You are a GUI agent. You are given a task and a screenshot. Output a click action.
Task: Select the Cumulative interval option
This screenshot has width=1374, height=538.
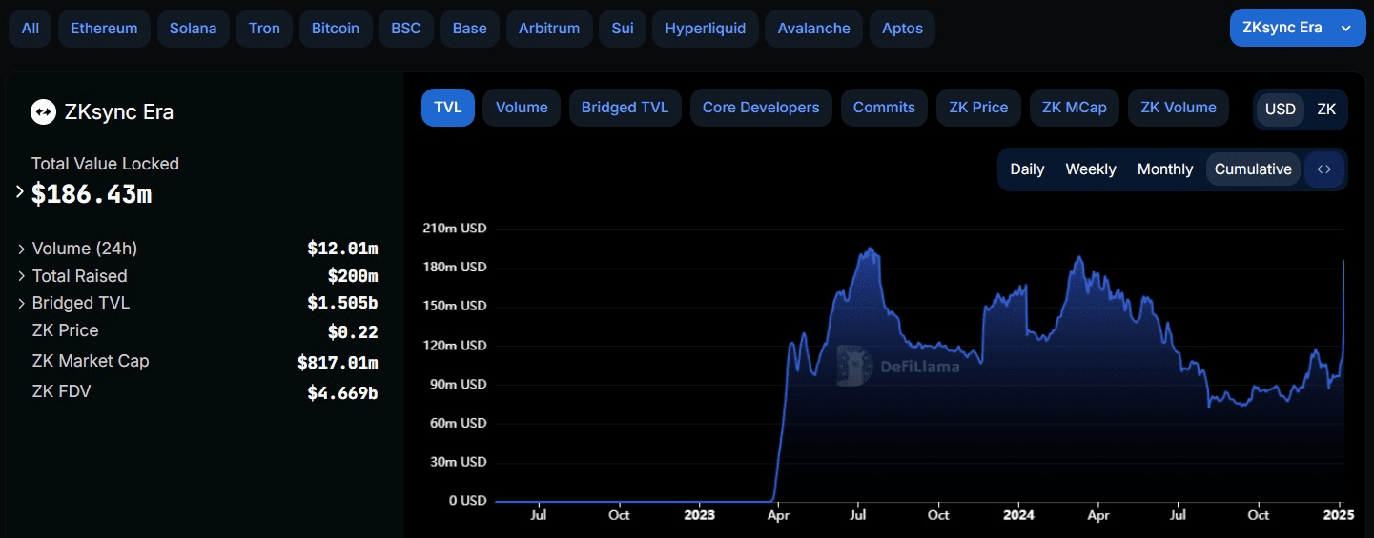coord(1252,169)
